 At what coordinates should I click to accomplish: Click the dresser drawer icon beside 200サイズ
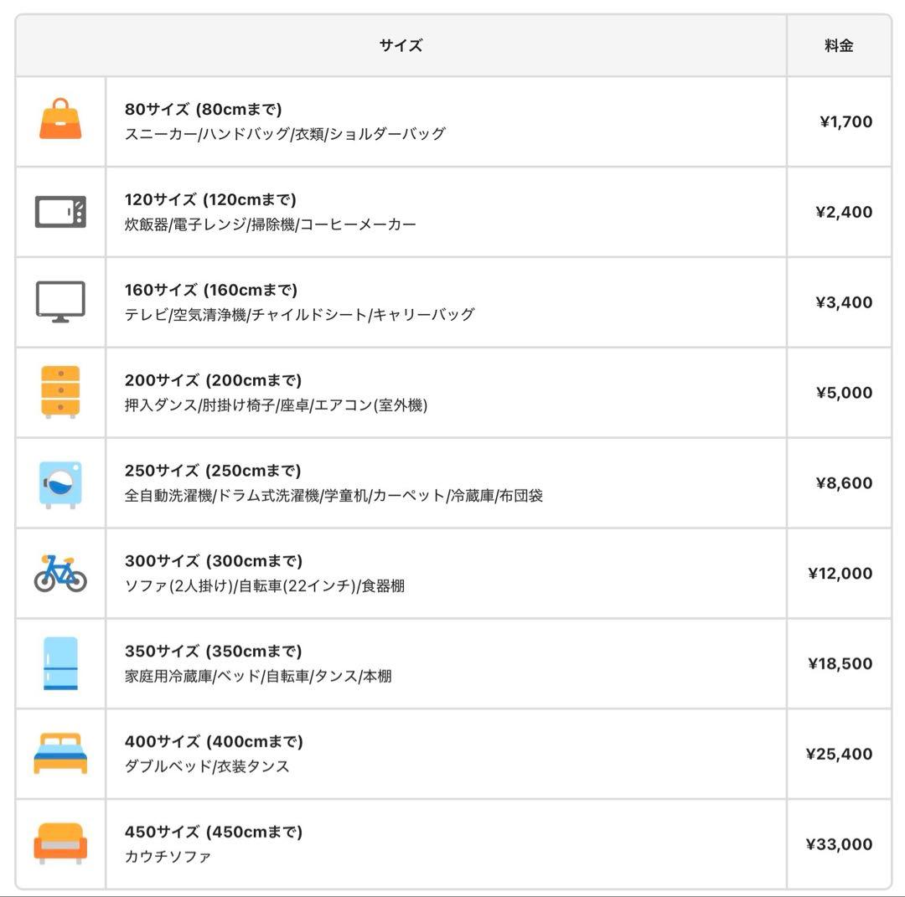[59, 391]
